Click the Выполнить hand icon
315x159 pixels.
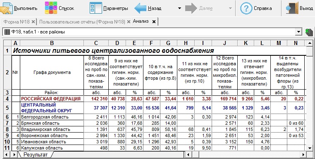click(x=6, y=8)
